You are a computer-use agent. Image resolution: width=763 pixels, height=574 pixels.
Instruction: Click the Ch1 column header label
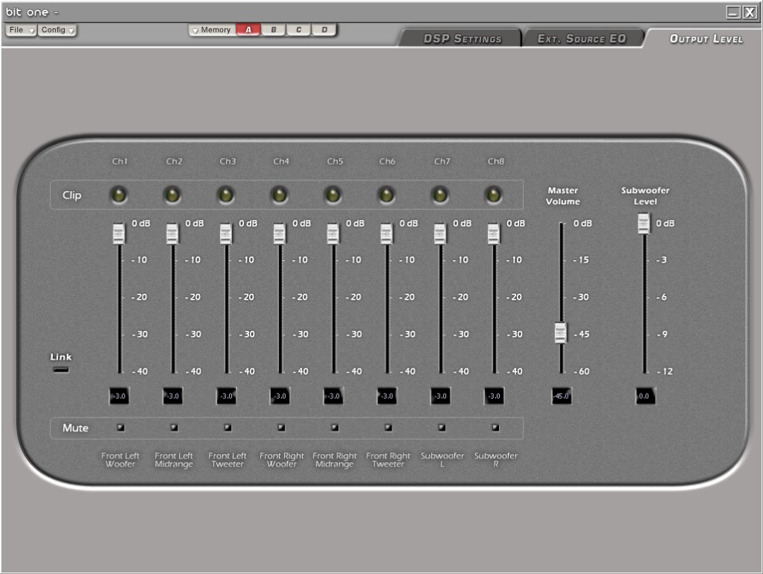(119, 161)
